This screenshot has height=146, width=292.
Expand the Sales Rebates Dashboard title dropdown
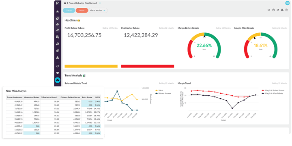[x=100, y=3]
